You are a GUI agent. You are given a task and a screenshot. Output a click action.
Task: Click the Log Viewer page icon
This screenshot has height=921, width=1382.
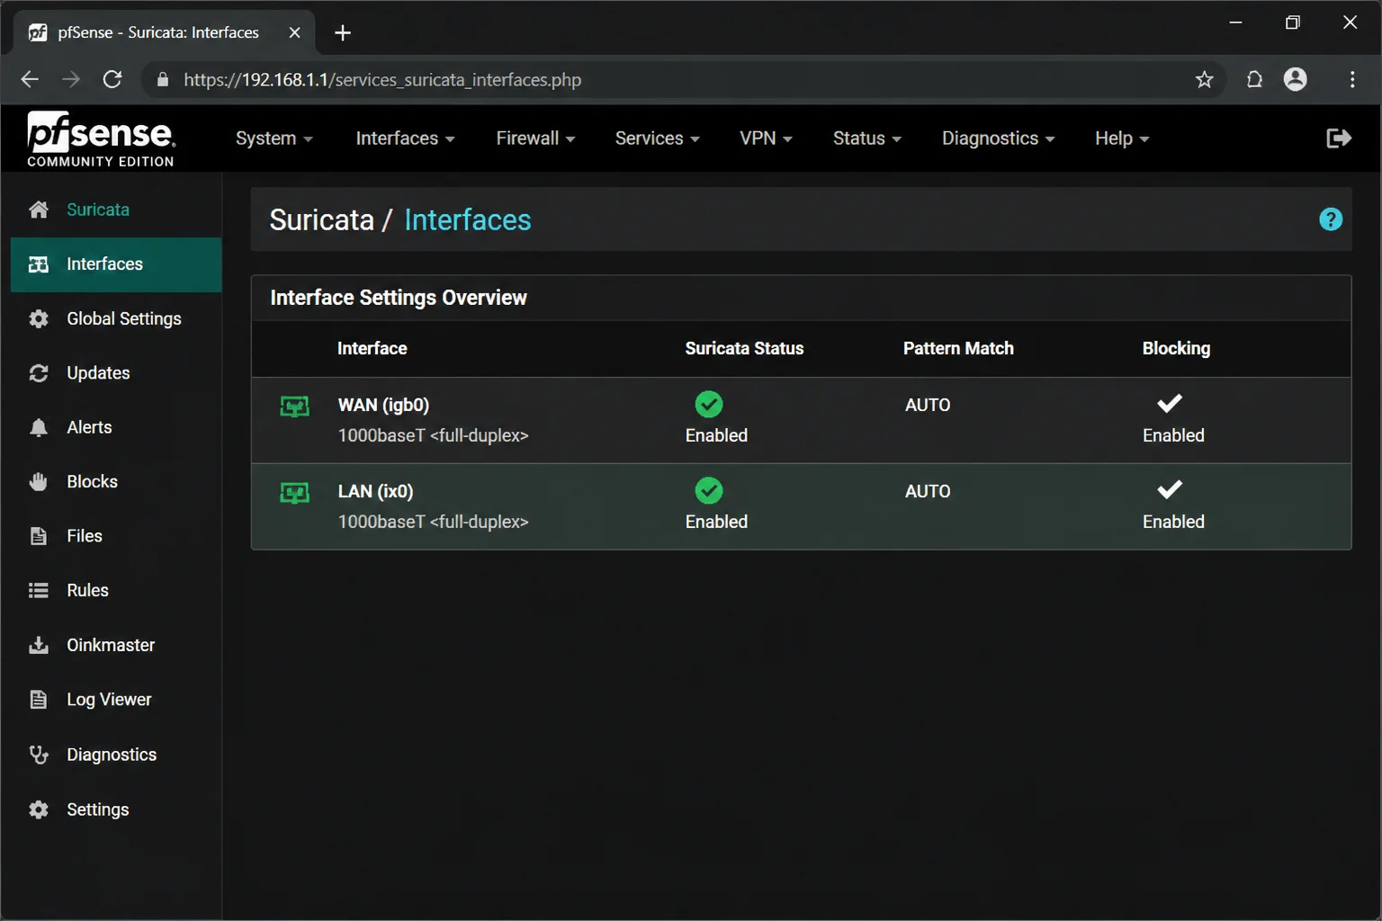pos(39,700)
